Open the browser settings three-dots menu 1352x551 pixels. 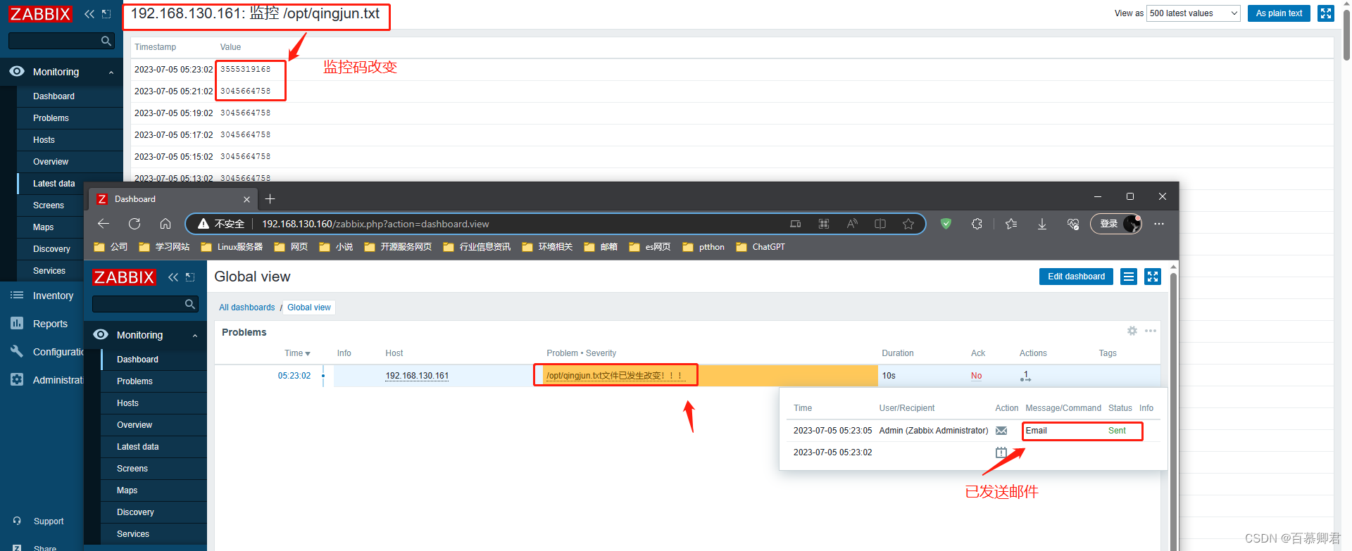click(1159, 224)
